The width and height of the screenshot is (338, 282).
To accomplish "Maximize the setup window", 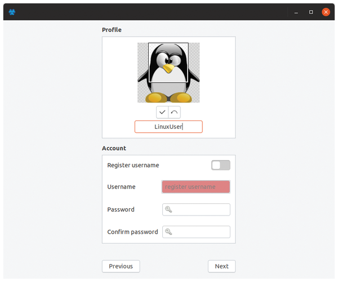I will tap(311, 12).
